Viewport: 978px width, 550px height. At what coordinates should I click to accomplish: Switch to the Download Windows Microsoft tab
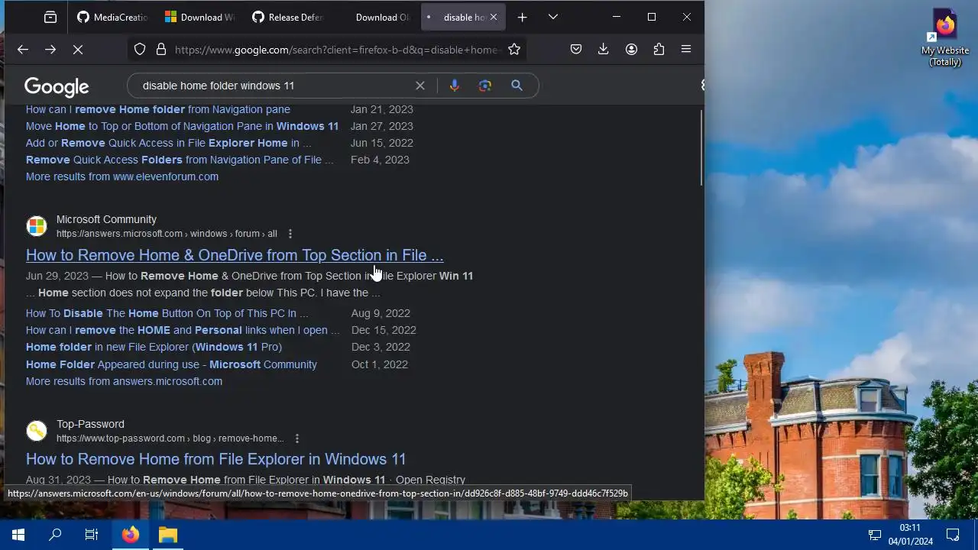(200, 17)
